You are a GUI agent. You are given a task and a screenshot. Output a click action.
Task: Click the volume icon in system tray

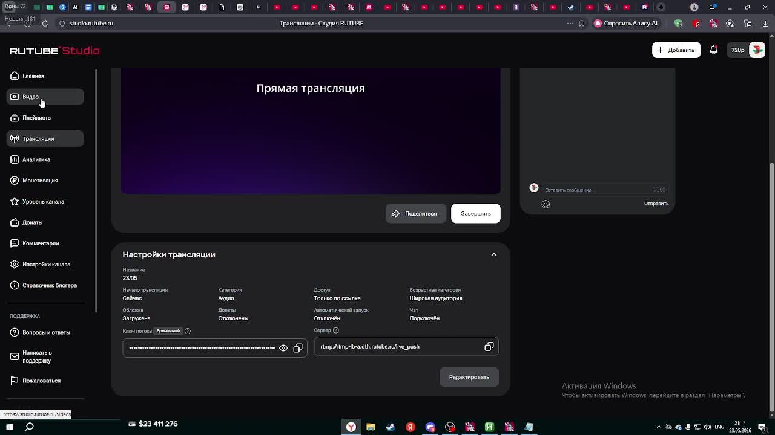[x=707, y=427]
